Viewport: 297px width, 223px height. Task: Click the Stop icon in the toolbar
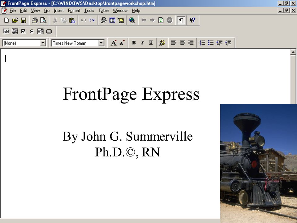point(170,20)
